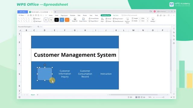
Task: Open the Text Tools tab
Action: 116,15
